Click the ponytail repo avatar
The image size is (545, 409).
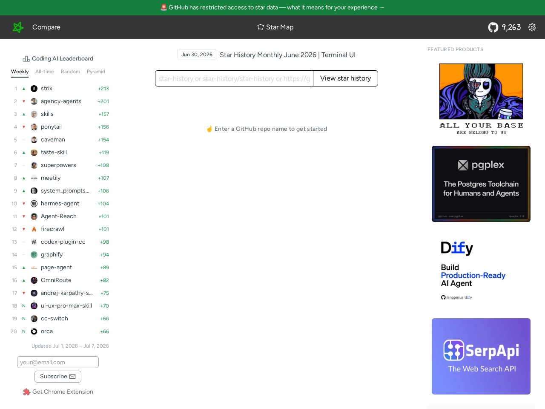pyautogui.click(x=34, y=127)
